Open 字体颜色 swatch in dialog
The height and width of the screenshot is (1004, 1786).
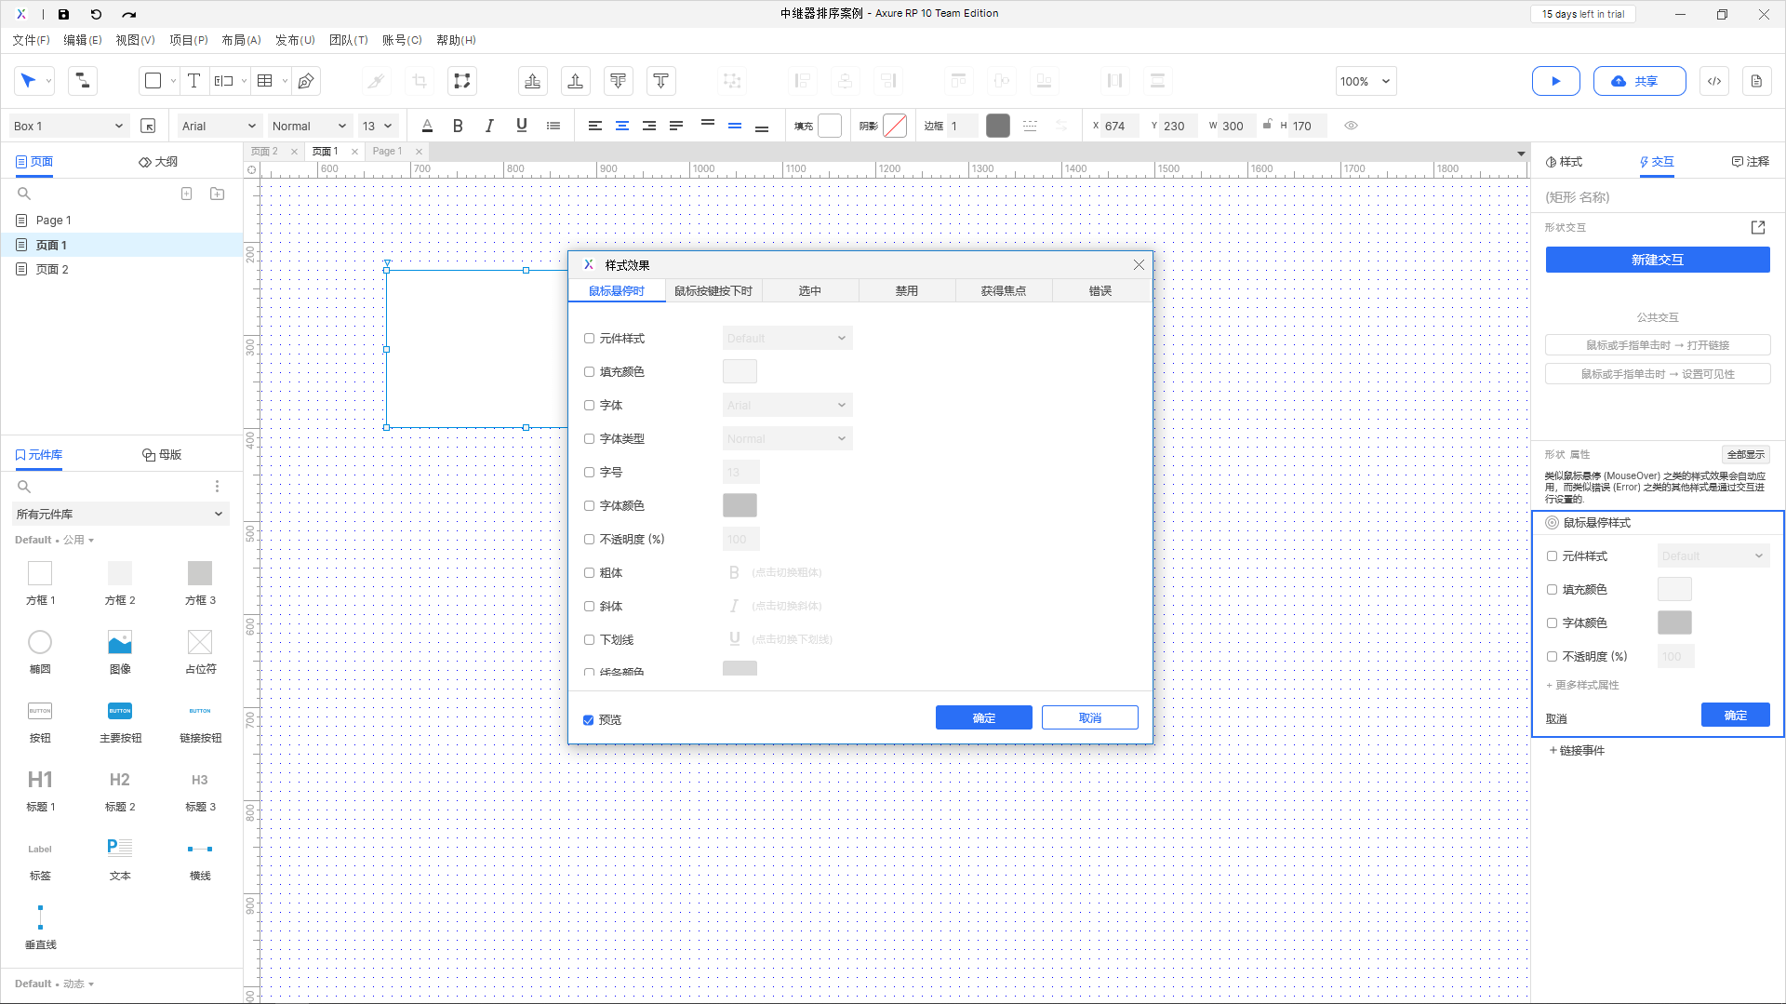[x=740, y=506]
